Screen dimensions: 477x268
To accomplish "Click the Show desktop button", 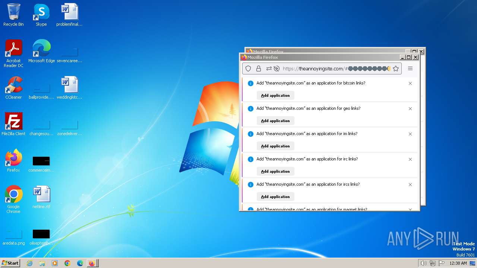I will [x=473, y=263].
